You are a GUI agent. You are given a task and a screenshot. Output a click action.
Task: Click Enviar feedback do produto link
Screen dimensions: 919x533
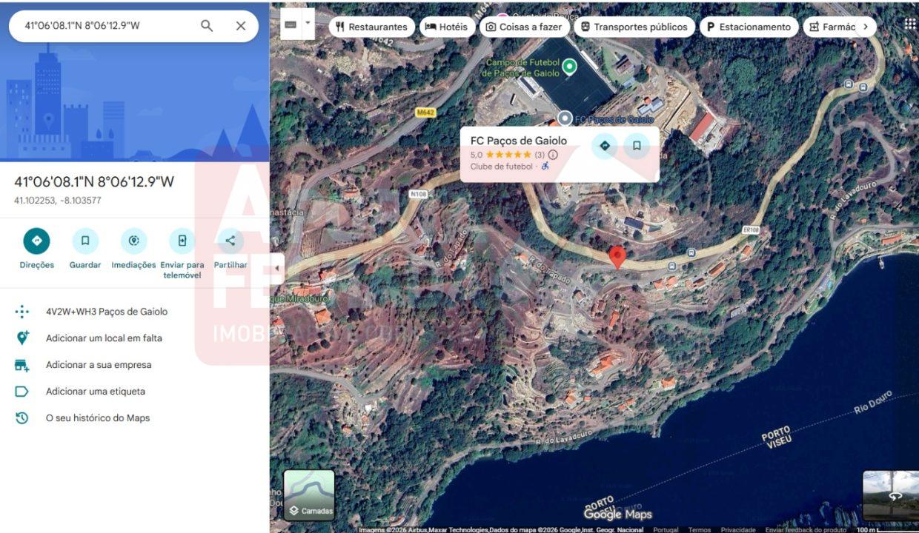tap(806, 529)
